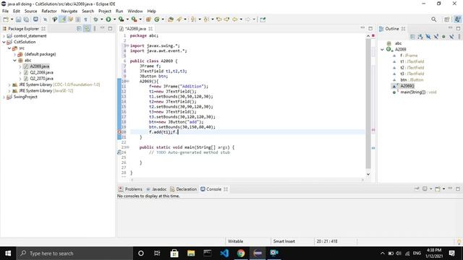Screen dimensions: 463x260
Task: Click the Next Annotation icon
Action: tap(193, 19)
